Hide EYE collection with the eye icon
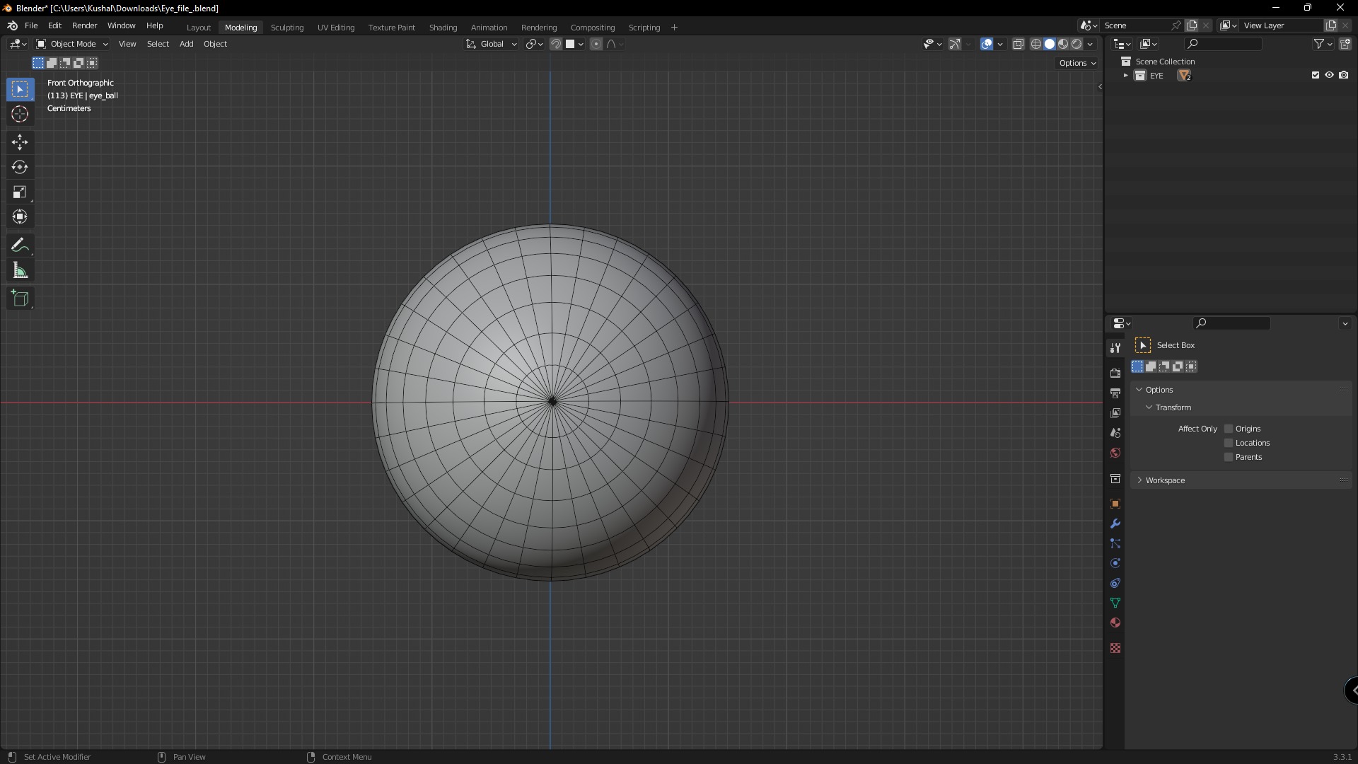The height and width of the screenshot is (764, 1358). tap(1330, 75)
